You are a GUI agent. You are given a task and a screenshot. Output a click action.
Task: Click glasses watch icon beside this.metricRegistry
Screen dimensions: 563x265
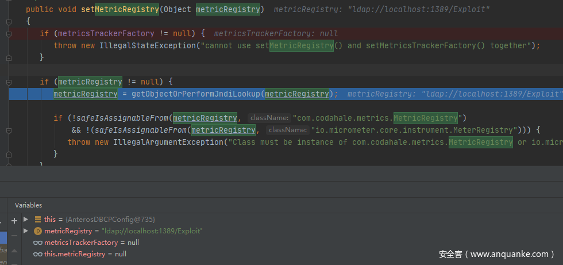click(38, 254)
